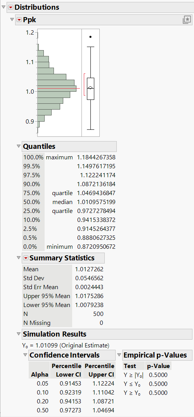Select the box in the outlier box plot

(x=90, y=89)
